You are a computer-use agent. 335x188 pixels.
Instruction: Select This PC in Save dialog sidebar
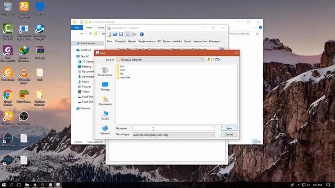(105, 115)
